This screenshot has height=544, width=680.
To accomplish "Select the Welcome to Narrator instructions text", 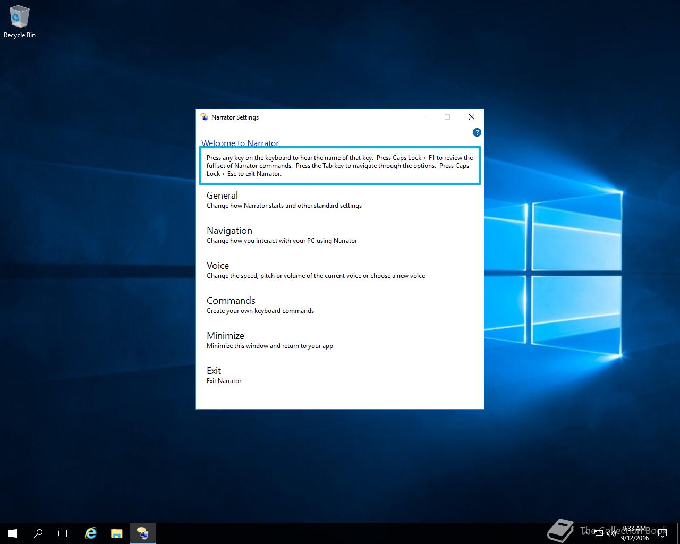I will (340, 166).
